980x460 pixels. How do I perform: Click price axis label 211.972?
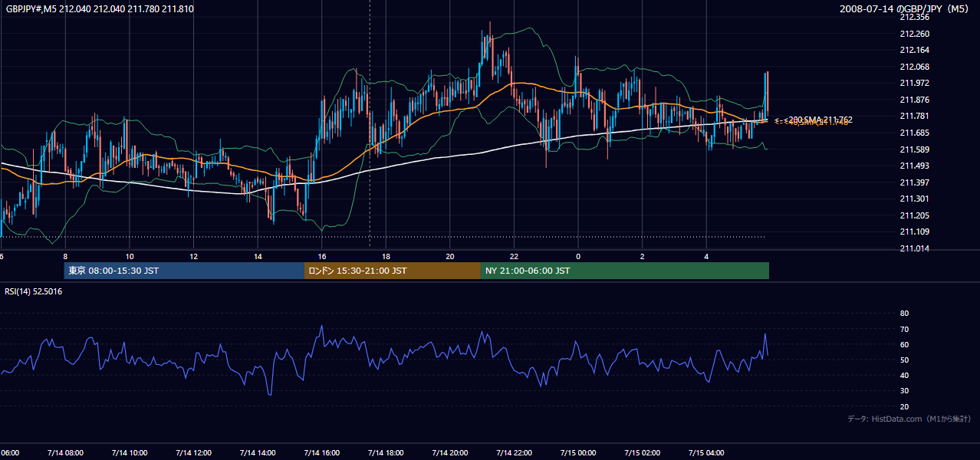[x=914, y=83]
